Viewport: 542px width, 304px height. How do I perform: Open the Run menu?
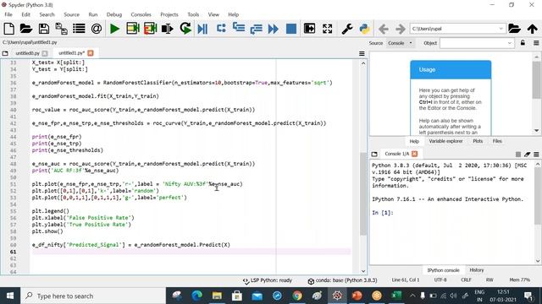[x=93, y=14]
